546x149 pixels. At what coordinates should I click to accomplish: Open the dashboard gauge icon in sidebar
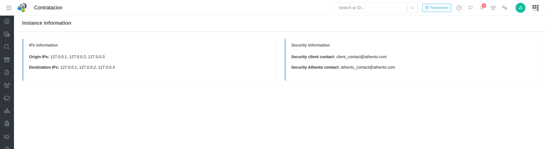7,21
